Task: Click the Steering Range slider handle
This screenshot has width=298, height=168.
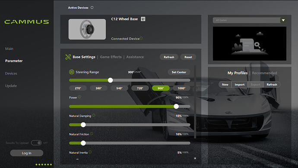Action: tap(110, 80)
